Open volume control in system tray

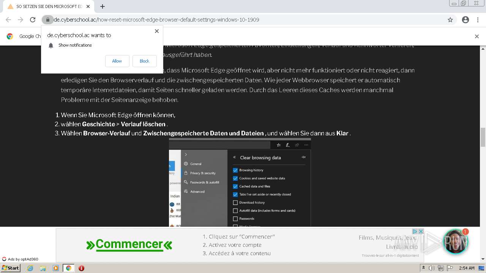pos(432,268)
